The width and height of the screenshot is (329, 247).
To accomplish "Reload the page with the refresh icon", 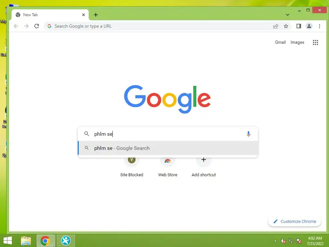I will [37, 26].
